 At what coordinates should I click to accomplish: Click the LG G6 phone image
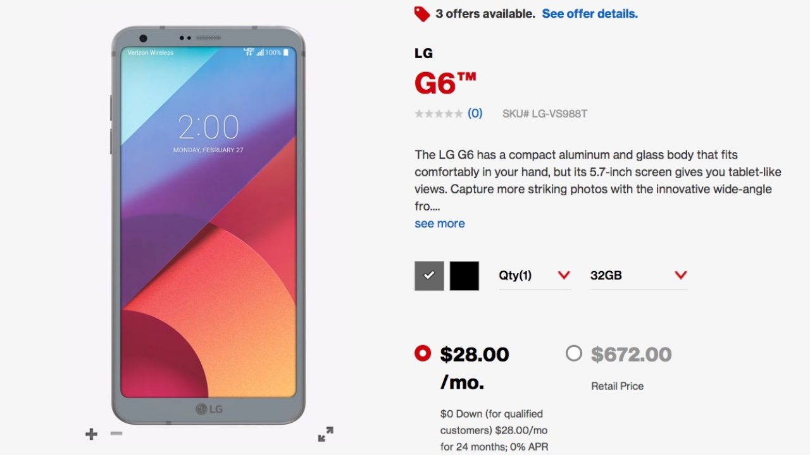point(208,225)
